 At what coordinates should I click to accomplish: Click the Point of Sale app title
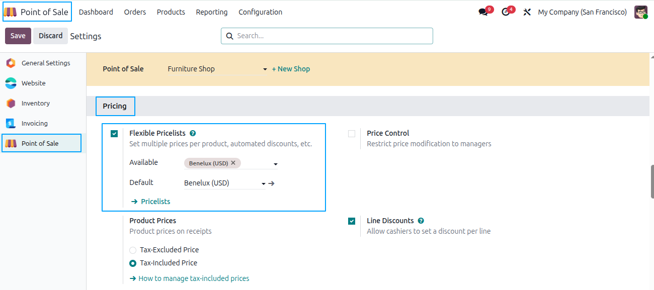click(x=44, y=12)
